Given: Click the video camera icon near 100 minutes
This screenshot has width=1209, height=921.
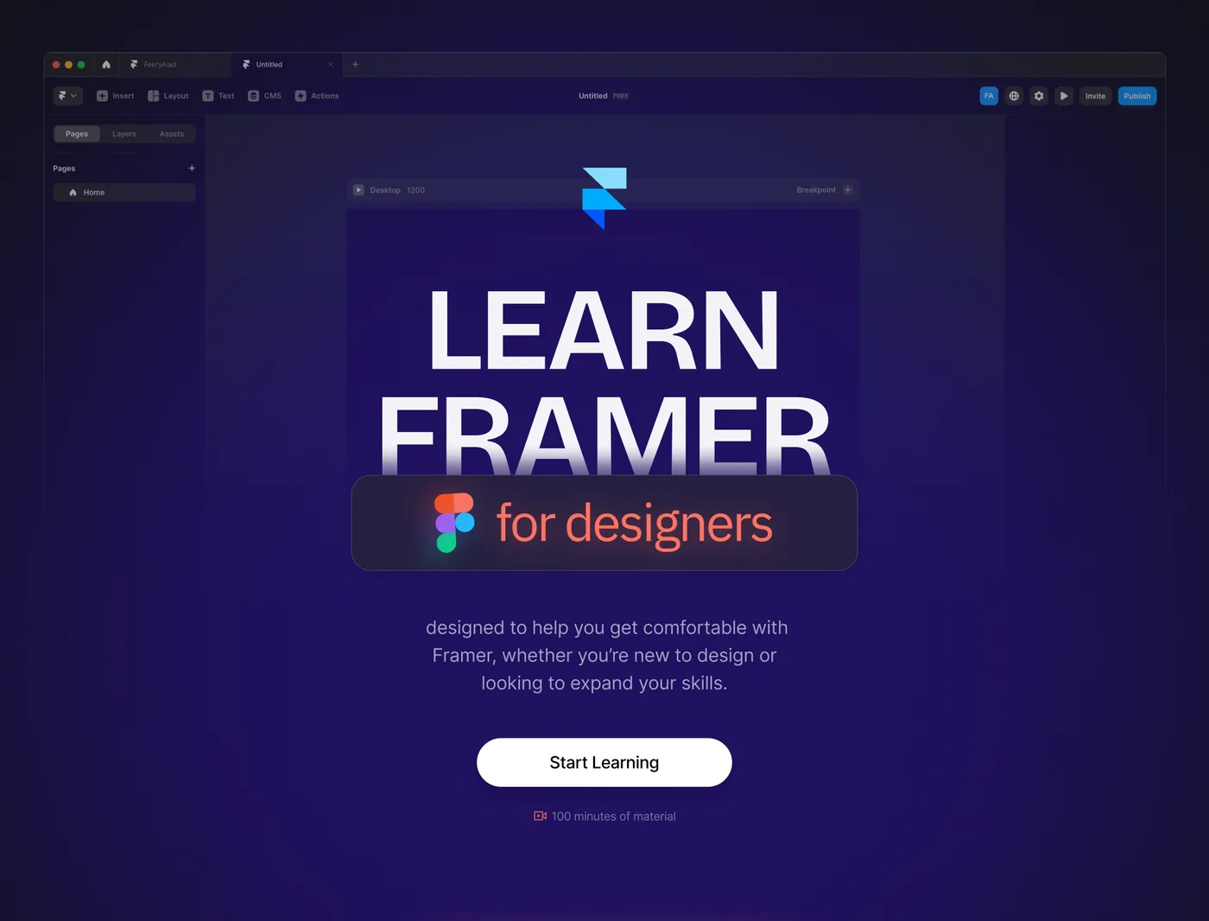Looking at the screenshot, I should point(541,816).
